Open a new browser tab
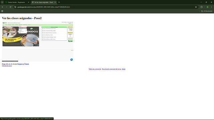Screen dimensions: 214x120 click(59, 2)
